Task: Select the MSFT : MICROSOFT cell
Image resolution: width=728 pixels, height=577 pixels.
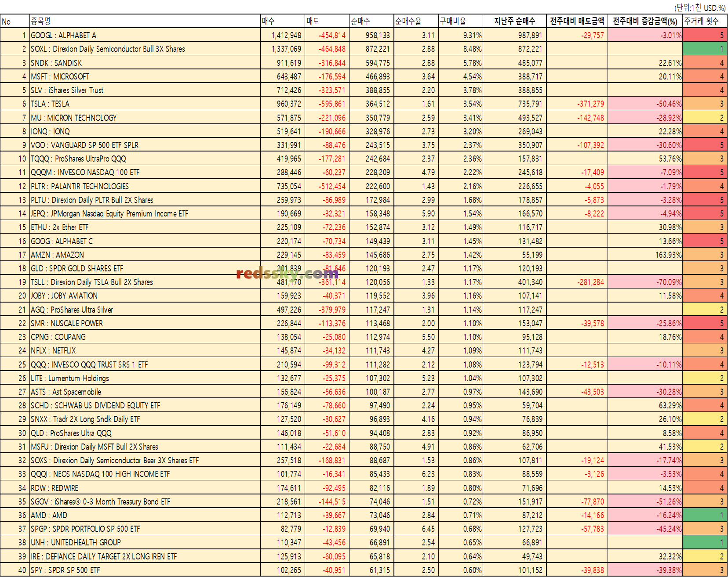Action: (x=145, y=76)
